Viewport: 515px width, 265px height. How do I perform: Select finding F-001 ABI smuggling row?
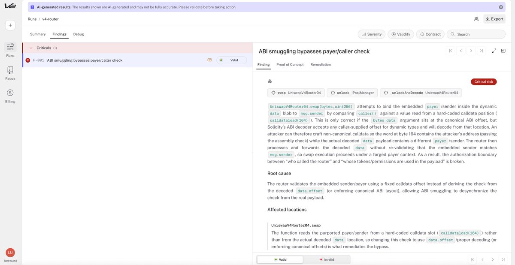coord(137,60)
